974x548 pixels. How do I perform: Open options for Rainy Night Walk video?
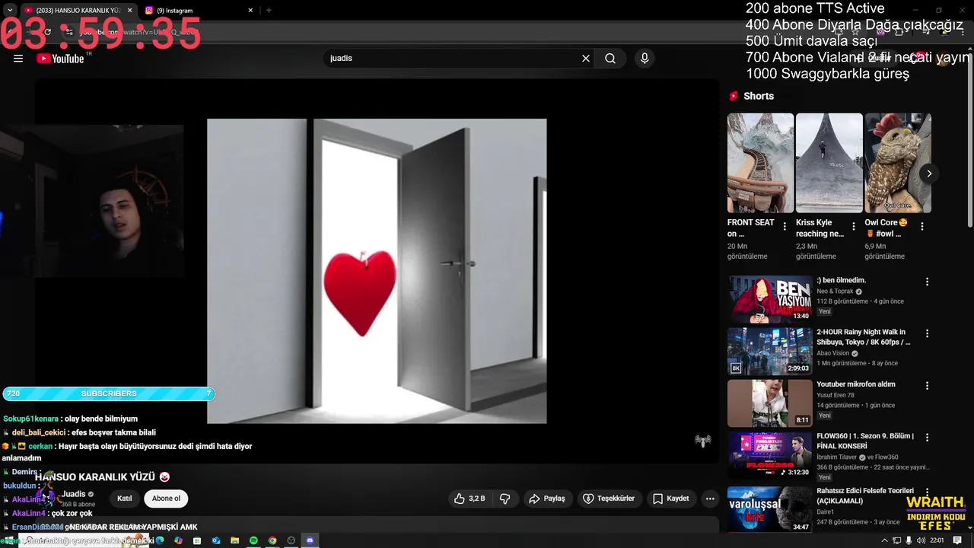click(927, 333)
